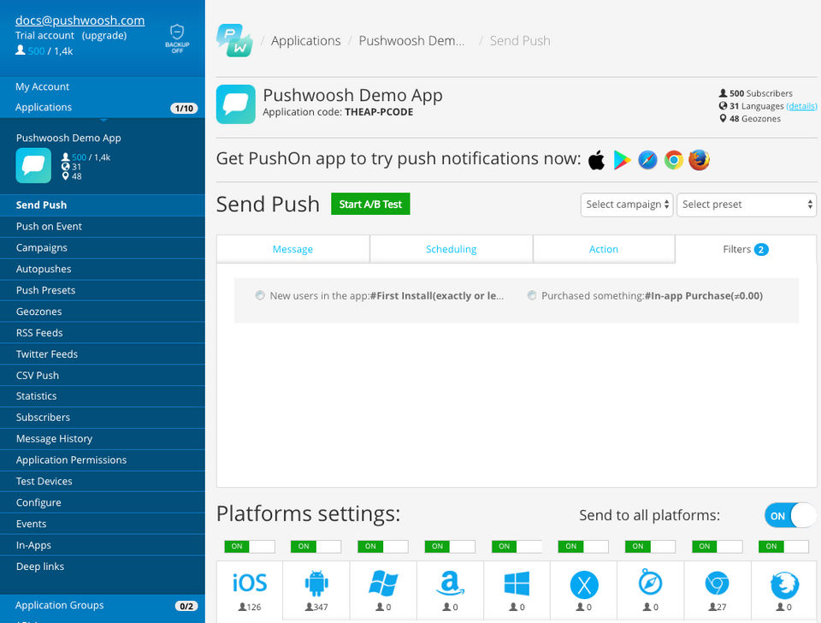
Task: Open the Select preset dropdown
Action: (747, 205)
